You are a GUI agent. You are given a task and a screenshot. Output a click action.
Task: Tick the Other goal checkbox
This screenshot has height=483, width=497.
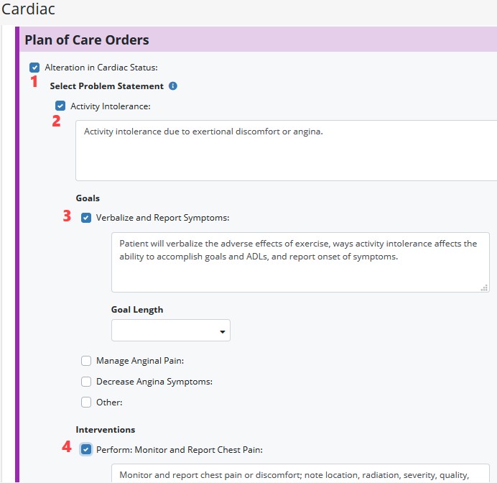86,402
